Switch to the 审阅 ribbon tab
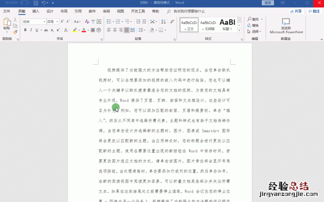Image resolution: width=324 pixels, height=202 pixels. pos(106,11)
